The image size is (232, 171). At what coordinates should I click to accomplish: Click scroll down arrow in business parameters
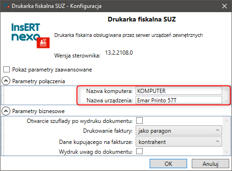point(226,151)
